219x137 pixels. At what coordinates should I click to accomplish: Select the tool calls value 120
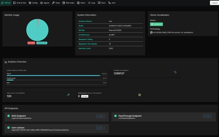9,96
